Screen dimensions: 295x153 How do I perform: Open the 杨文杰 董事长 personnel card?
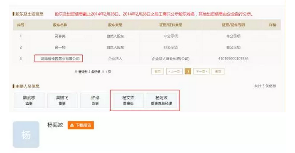(x=128, y=100)
